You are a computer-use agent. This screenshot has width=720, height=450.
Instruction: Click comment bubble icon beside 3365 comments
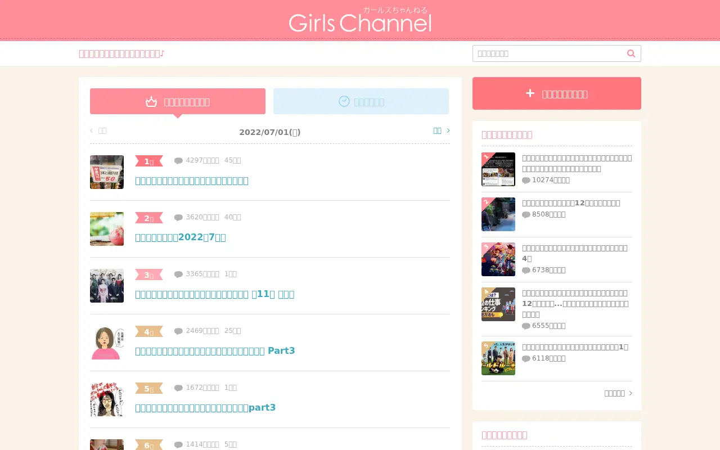[x=178, y=274]
